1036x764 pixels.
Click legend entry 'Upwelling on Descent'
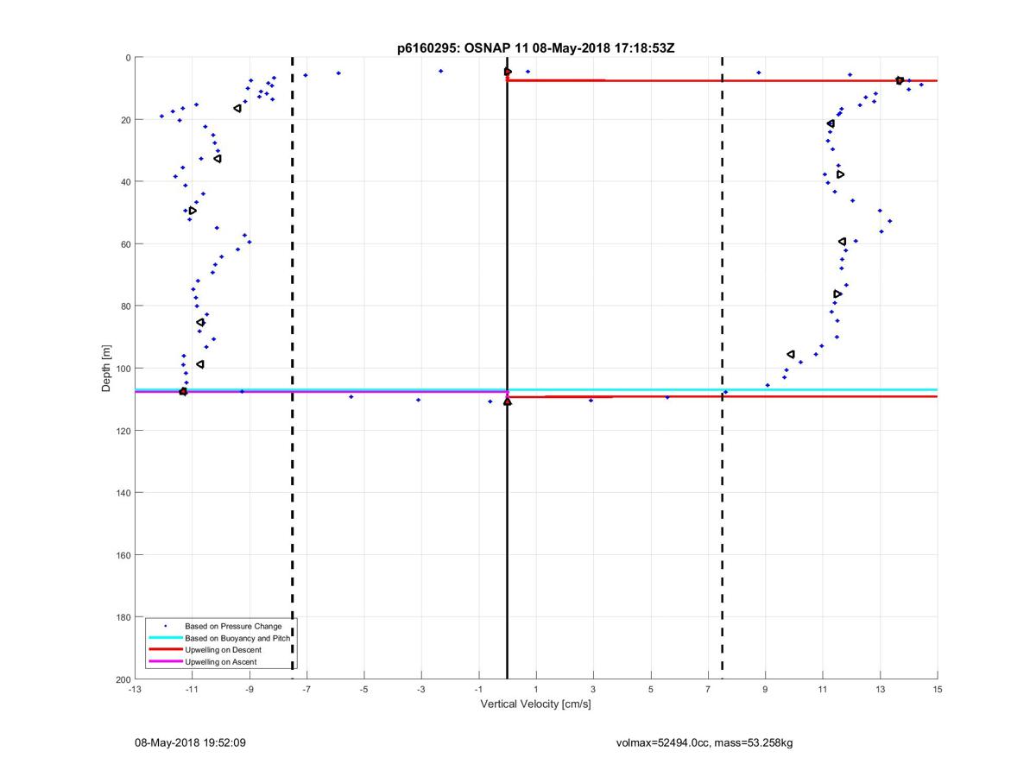pyautogui.click(x=223, y=649)
